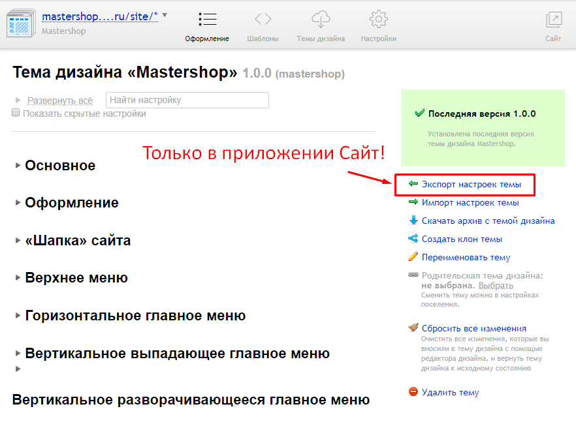Click Переименовать тему pencil link

[466, 258]
